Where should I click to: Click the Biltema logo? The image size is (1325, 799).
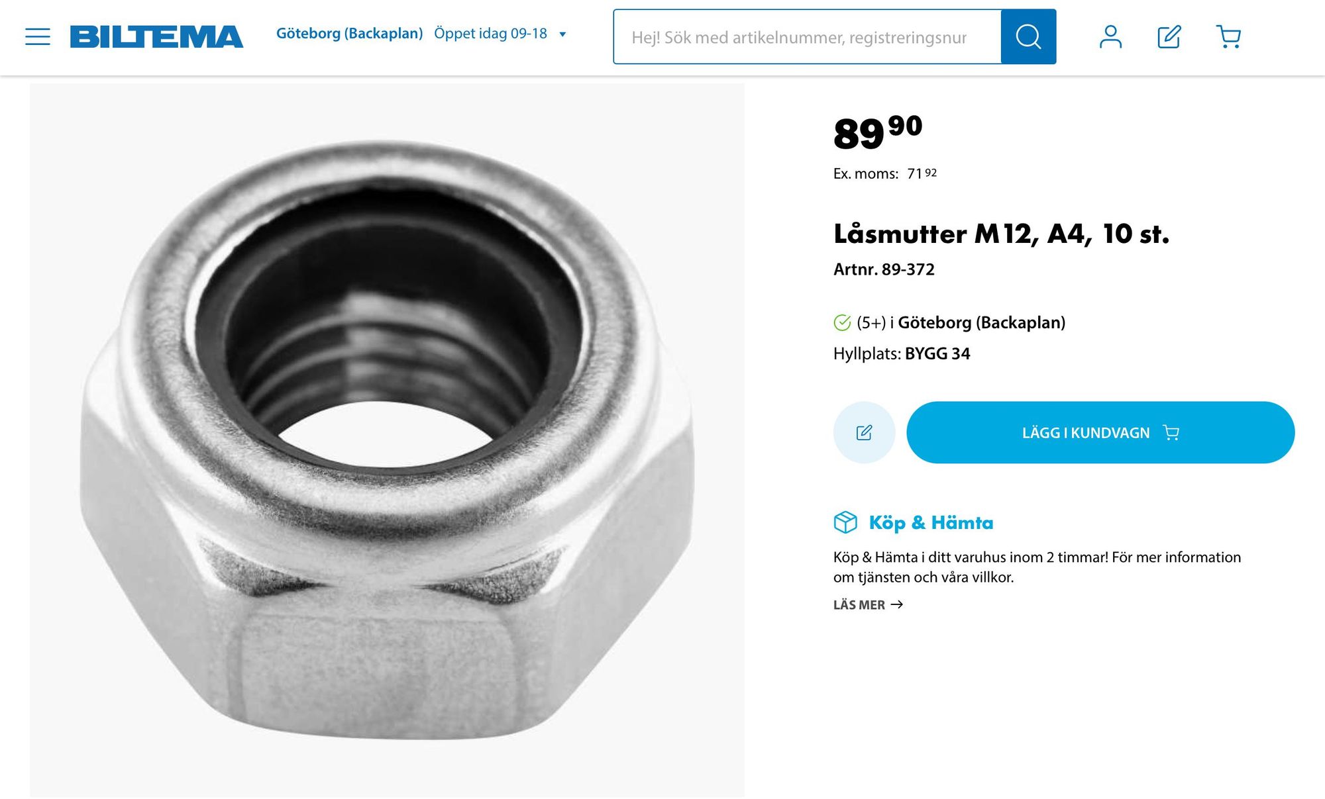point(156,36)
